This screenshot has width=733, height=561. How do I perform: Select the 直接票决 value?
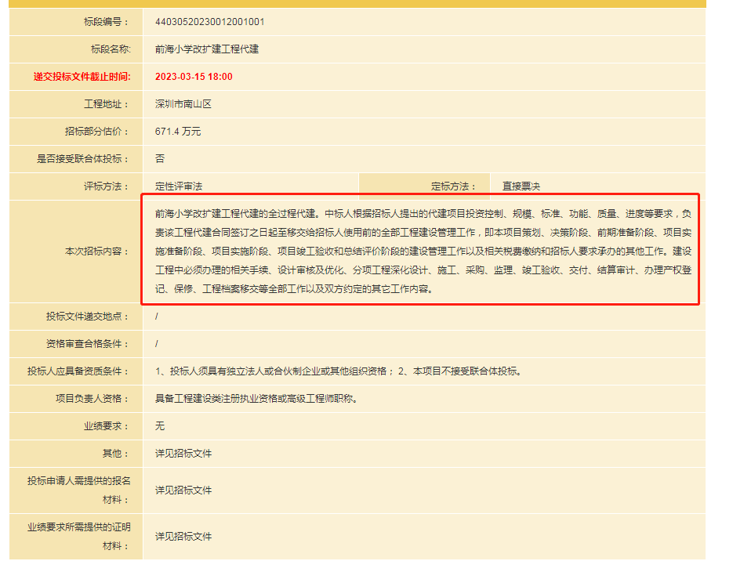pos(521,186)
